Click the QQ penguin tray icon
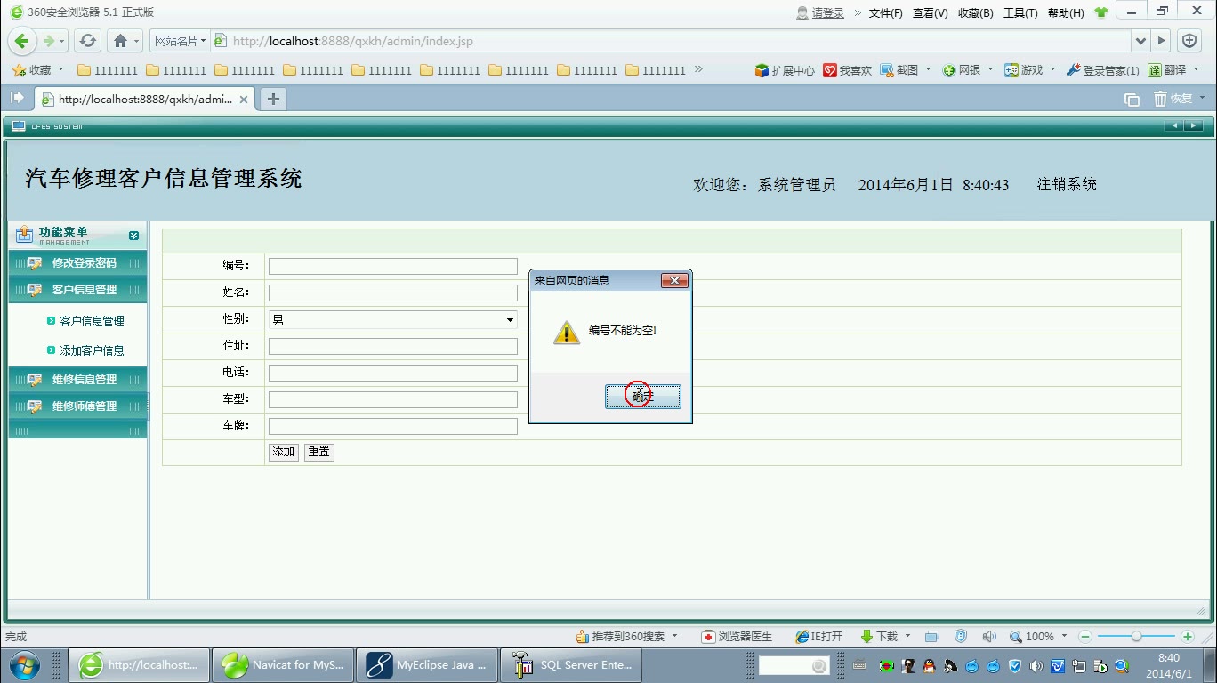1217x683 pixels. tap(929, 666)
